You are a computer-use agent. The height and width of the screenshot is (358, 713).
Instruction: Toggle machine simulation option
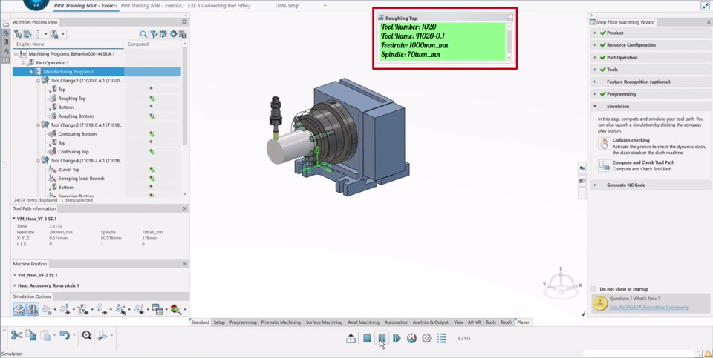pyautogui.click(x=33, y=309)
